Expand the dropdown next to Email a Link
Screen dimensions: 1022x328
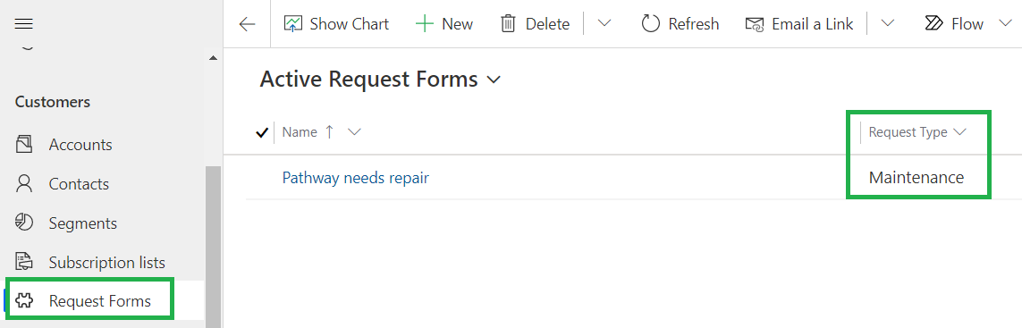click(887, 24)
